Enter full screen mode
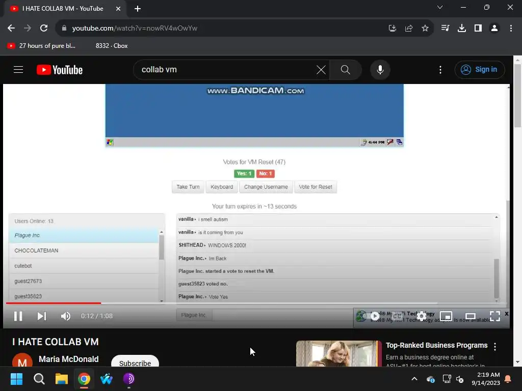 click(x=495, y=316)
